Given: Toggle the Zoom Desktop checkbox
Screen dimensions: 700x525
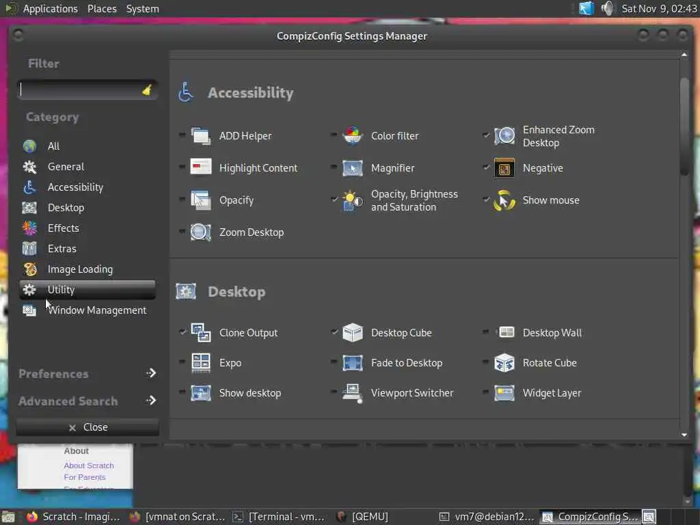Looking at the screenshot, I should (x=182, y=231).
